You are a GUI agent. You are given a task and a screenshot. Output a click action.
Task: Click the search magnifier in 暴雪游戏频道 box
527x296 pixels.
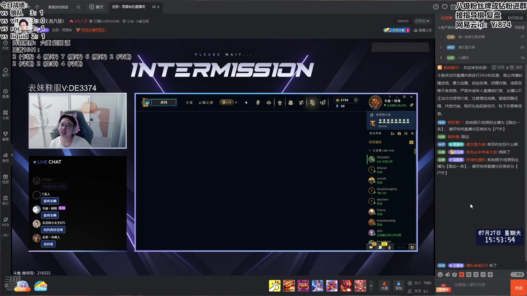tap(78, 7)
